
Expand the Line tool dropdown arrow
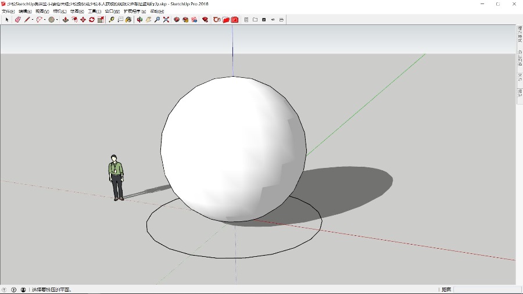(33, 20)
